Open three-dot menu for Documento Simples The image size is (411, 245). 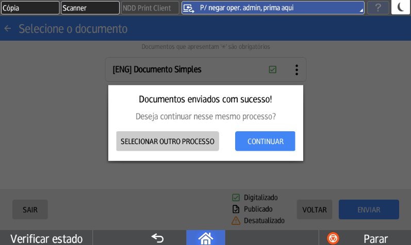[x=297, y=69]
